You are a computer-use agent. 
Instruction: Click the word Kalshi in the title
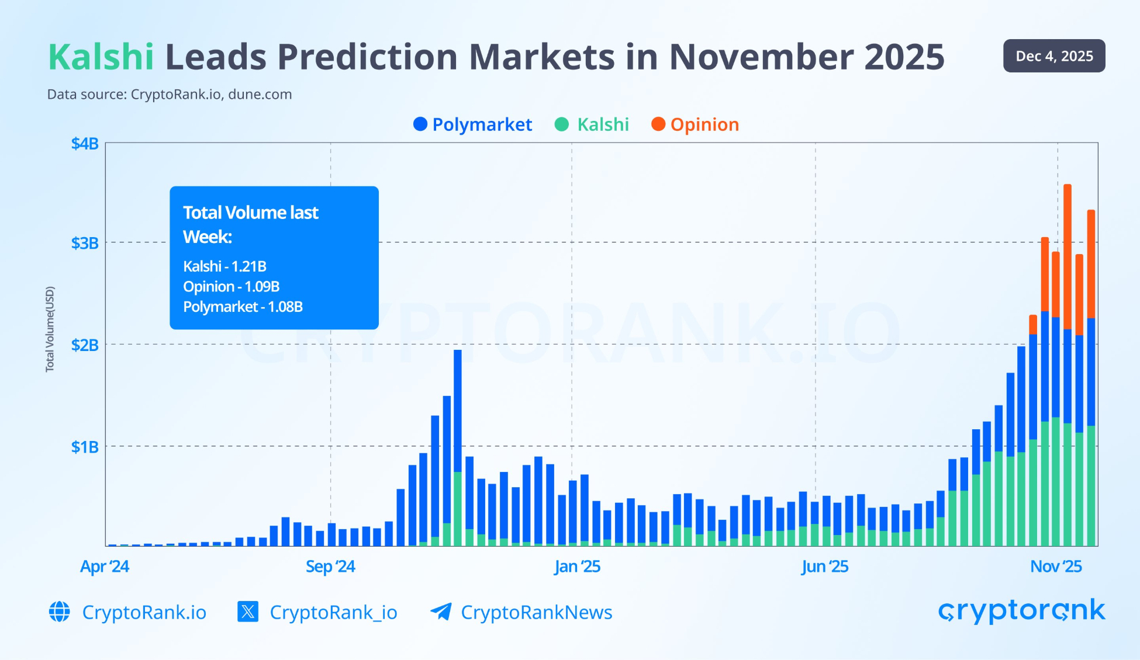101,57
